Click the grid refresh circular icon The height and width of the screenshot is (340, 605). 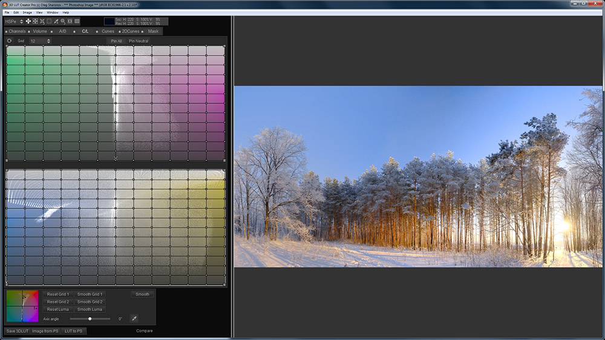point(9,41)
